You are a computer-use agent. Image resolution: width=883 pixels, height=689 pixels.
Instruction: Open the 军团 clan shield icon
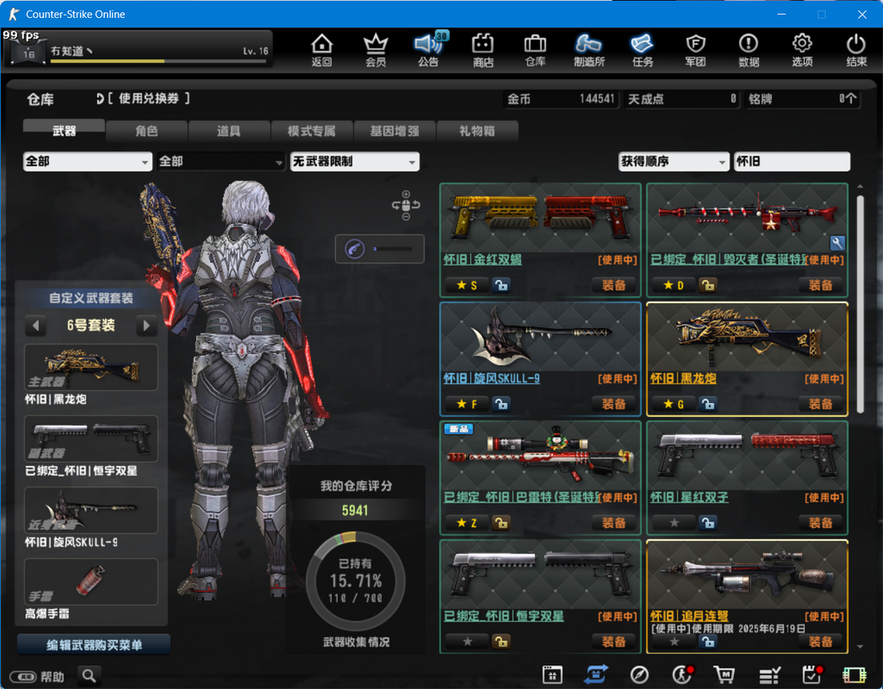[696, 50]
